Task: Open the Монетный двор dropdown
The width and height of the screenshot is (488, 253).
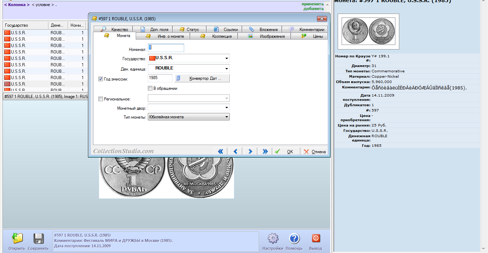Action: (x=227, y=108)
